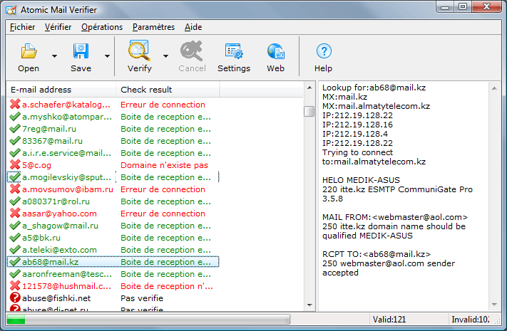Click green check icon beside a080371r@rol.ru

click(x=15, y=201)
